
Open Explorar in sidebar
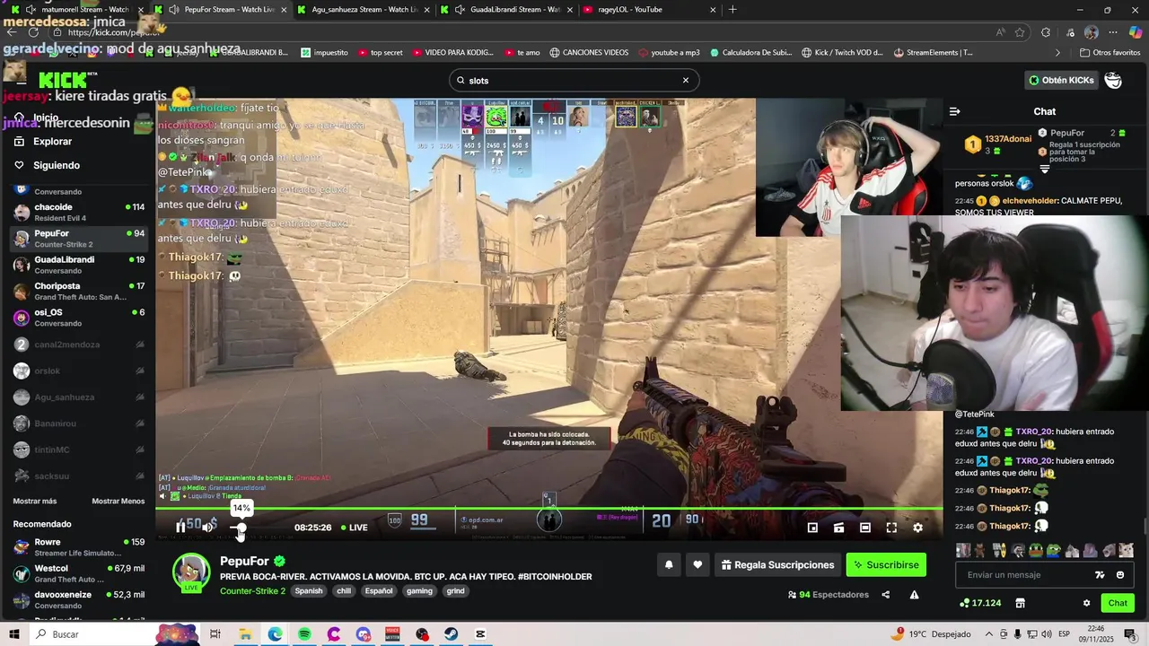[x=52, y=142]
